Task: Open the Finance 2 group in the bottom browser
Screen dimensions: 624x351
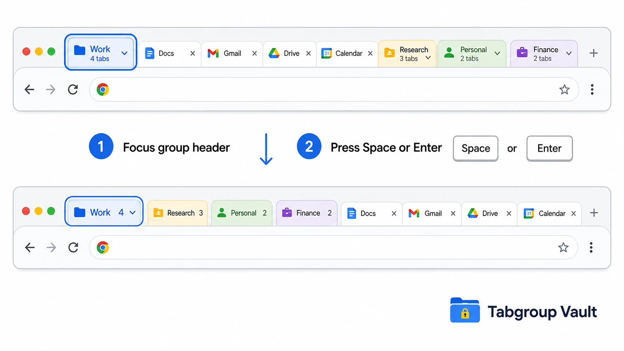Action: 307,213
